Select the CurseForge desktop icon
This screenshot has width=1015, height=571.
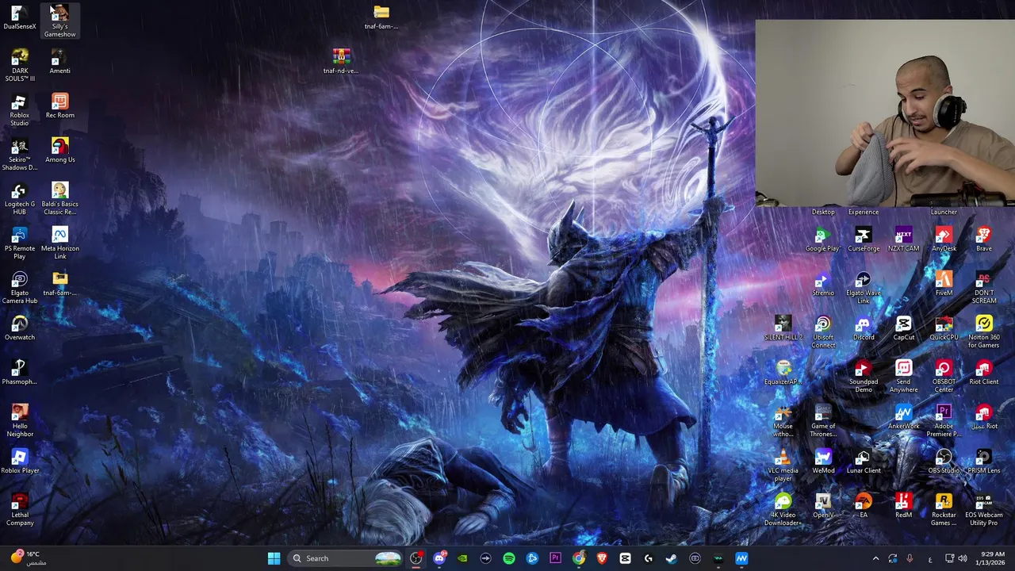tap(863, 240)
